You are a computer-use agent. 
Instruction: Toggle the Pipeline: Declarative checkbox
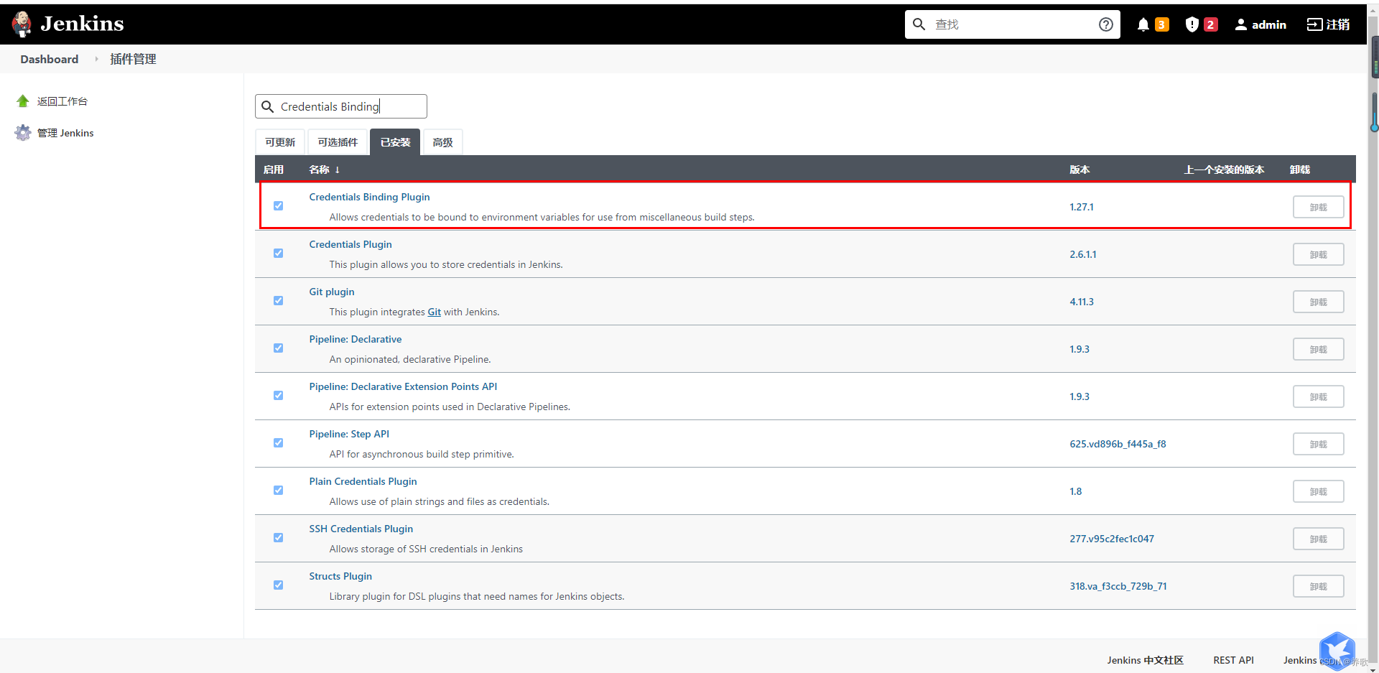(x=278, y=348)
